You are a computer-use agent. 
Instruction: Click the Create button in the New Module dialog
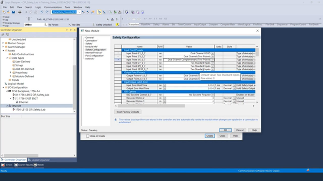[209, 136]
